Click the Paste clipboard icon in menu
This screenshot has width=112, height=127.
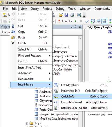tap(13, 38)
